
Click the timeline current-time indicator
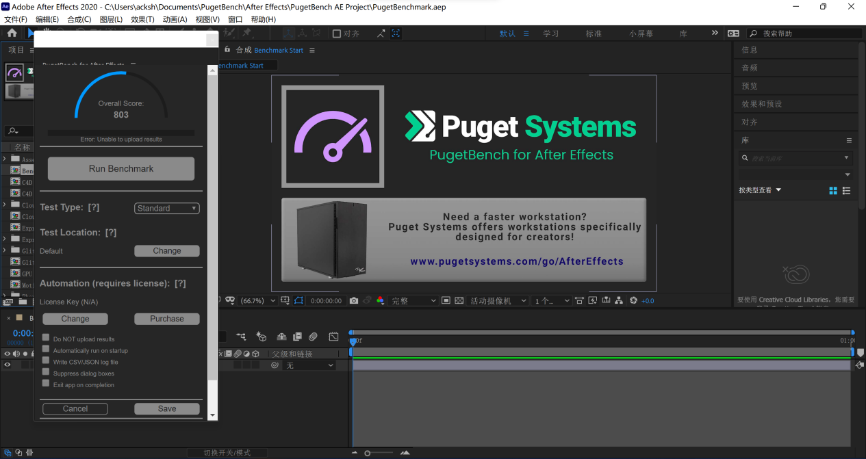click(353, 341)
